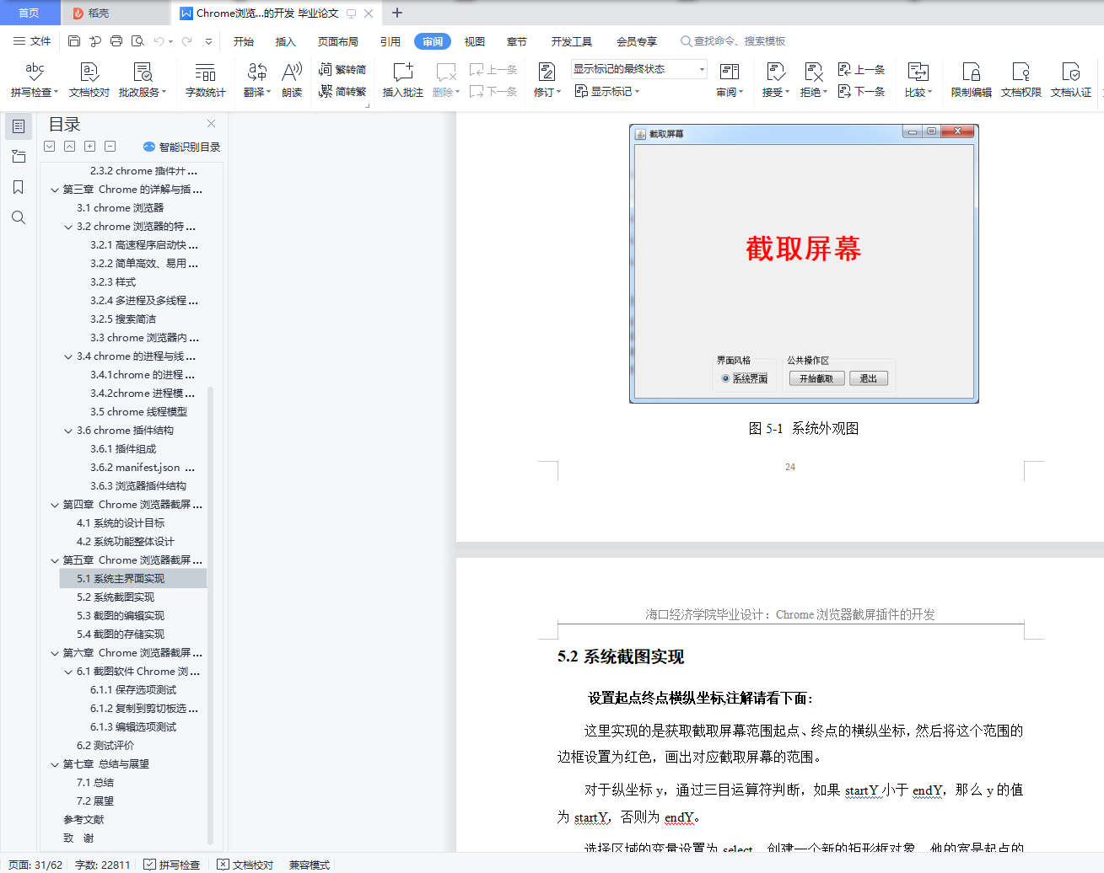Toggle 拼写检查 in the status bar

pos(172,865)
